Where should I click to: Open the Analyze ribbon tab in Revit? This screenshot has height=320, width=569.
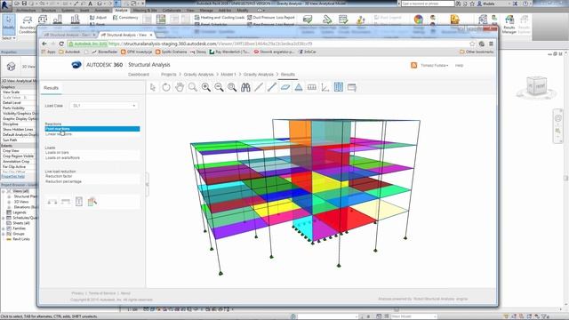121,10
